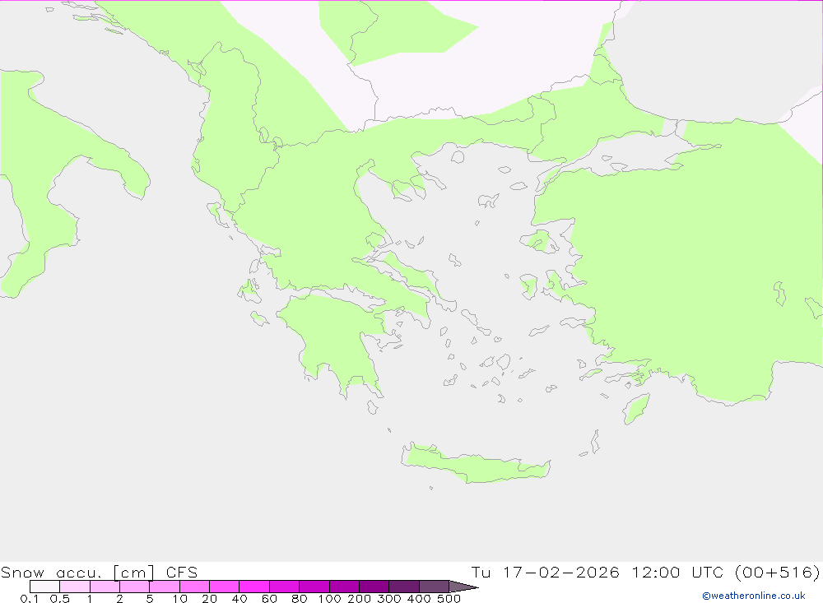Click the legend swatch between 10 and 20

pyautogui.click(x=195, y=587)
